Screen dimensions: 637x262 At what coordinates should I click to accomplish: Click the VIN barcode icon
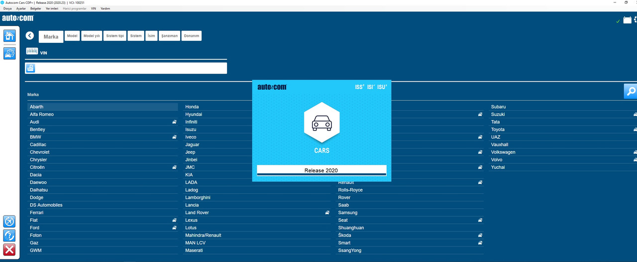pos(32,51)
